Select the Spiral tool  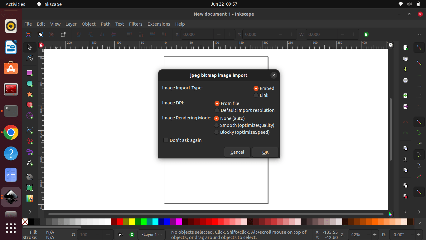(30, 116)
